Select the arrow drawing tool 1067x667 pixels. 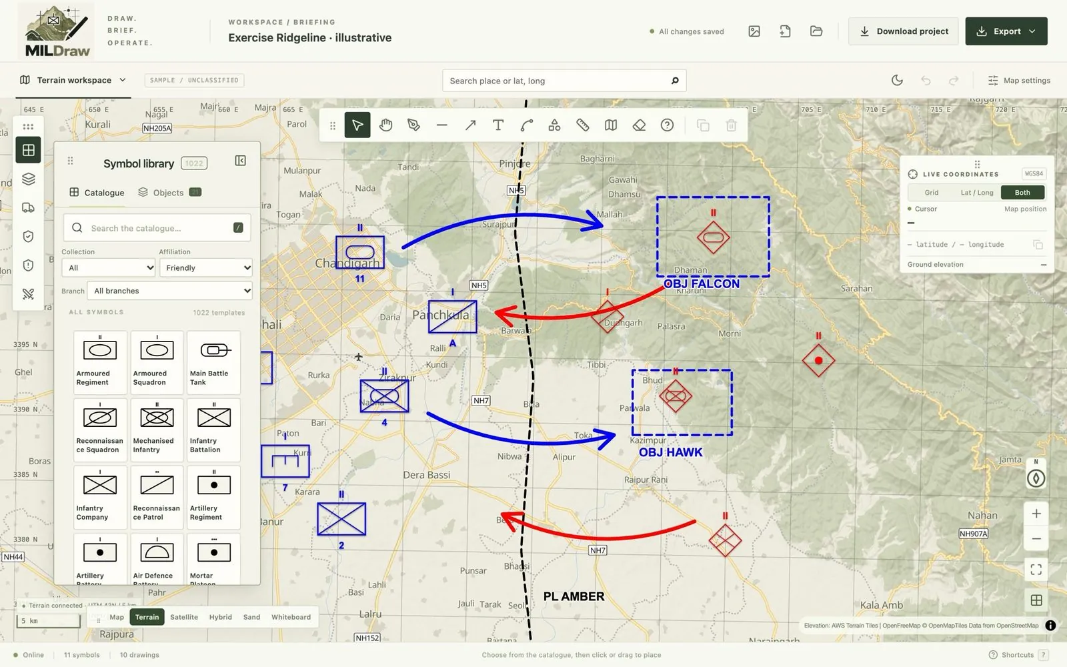tap(470, 125)
